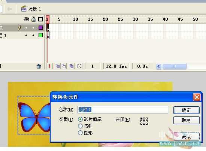The width and height of the screenshot is (206, 151).
Task: Click the 确定 OK button
Action: tap(187, 110)
